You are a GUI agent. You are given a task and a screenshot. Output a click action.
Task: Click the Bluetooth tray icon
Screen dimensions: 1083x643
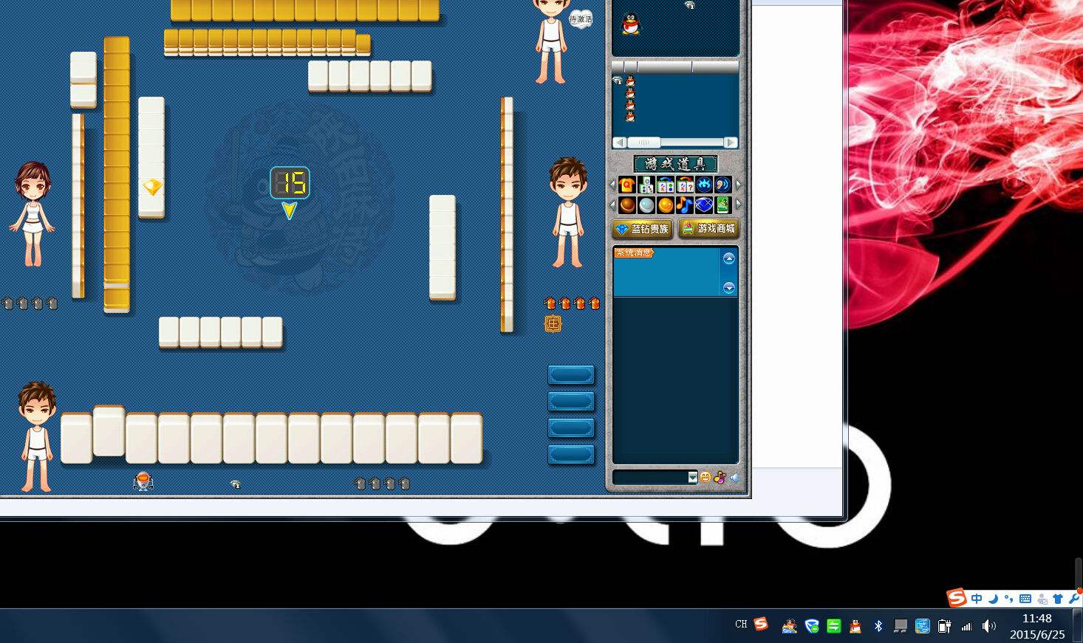coord(878,626)
